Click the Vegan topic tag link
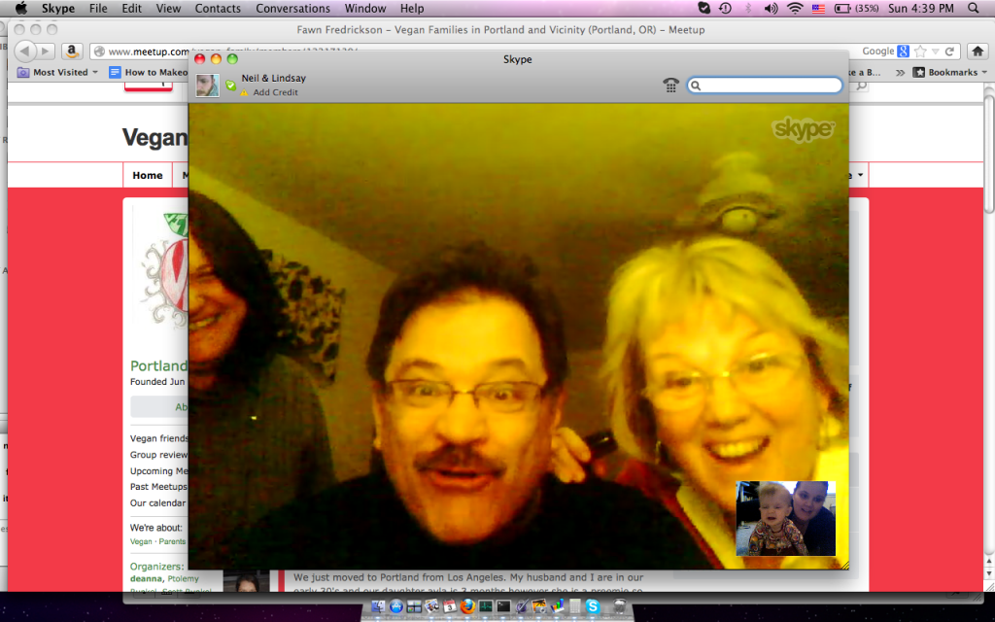The width and height of the screenshot is (995, 622). [x=141, y=541]
